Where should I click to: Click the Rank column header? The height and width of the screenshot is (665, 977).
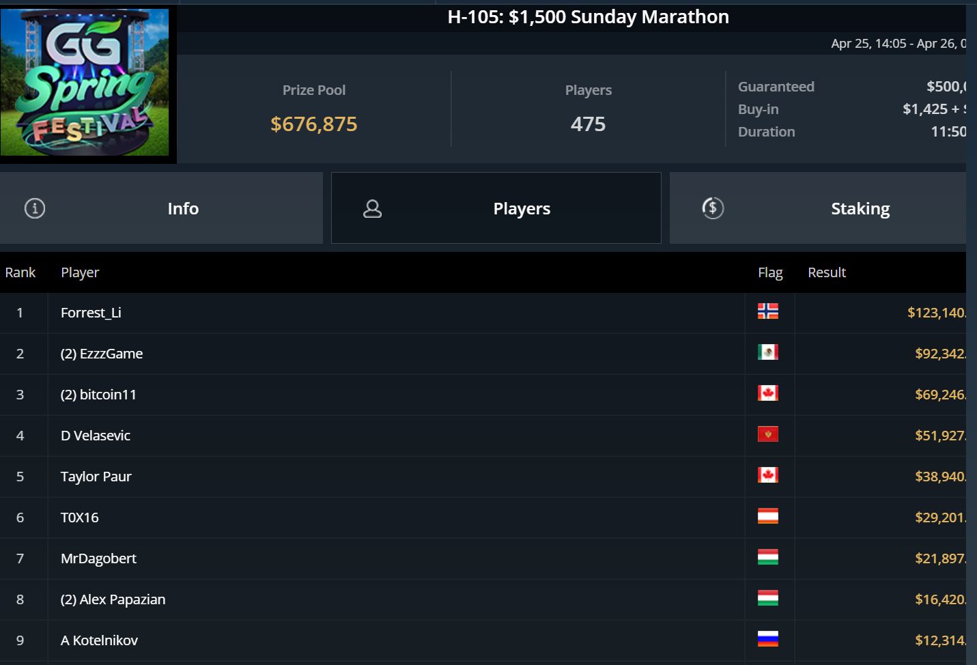[x=20, y=272]
